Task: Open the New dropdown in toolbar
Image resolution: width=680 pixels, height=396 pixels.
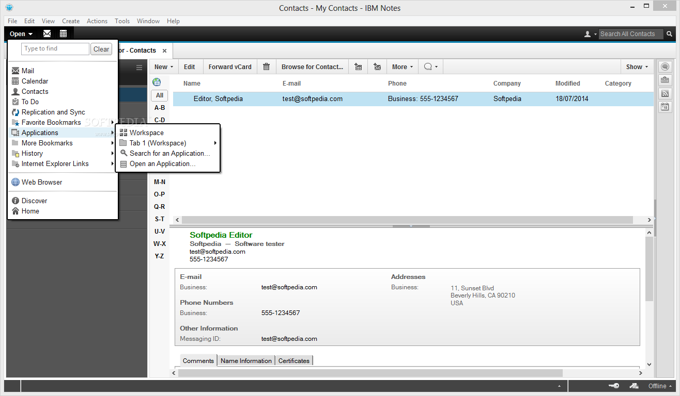Action: pyautogui.click(x=164, y=67)
